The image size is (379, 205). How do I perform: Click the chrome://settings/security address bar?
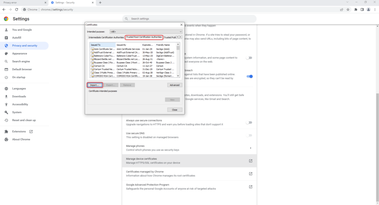[x=179, y=9]
